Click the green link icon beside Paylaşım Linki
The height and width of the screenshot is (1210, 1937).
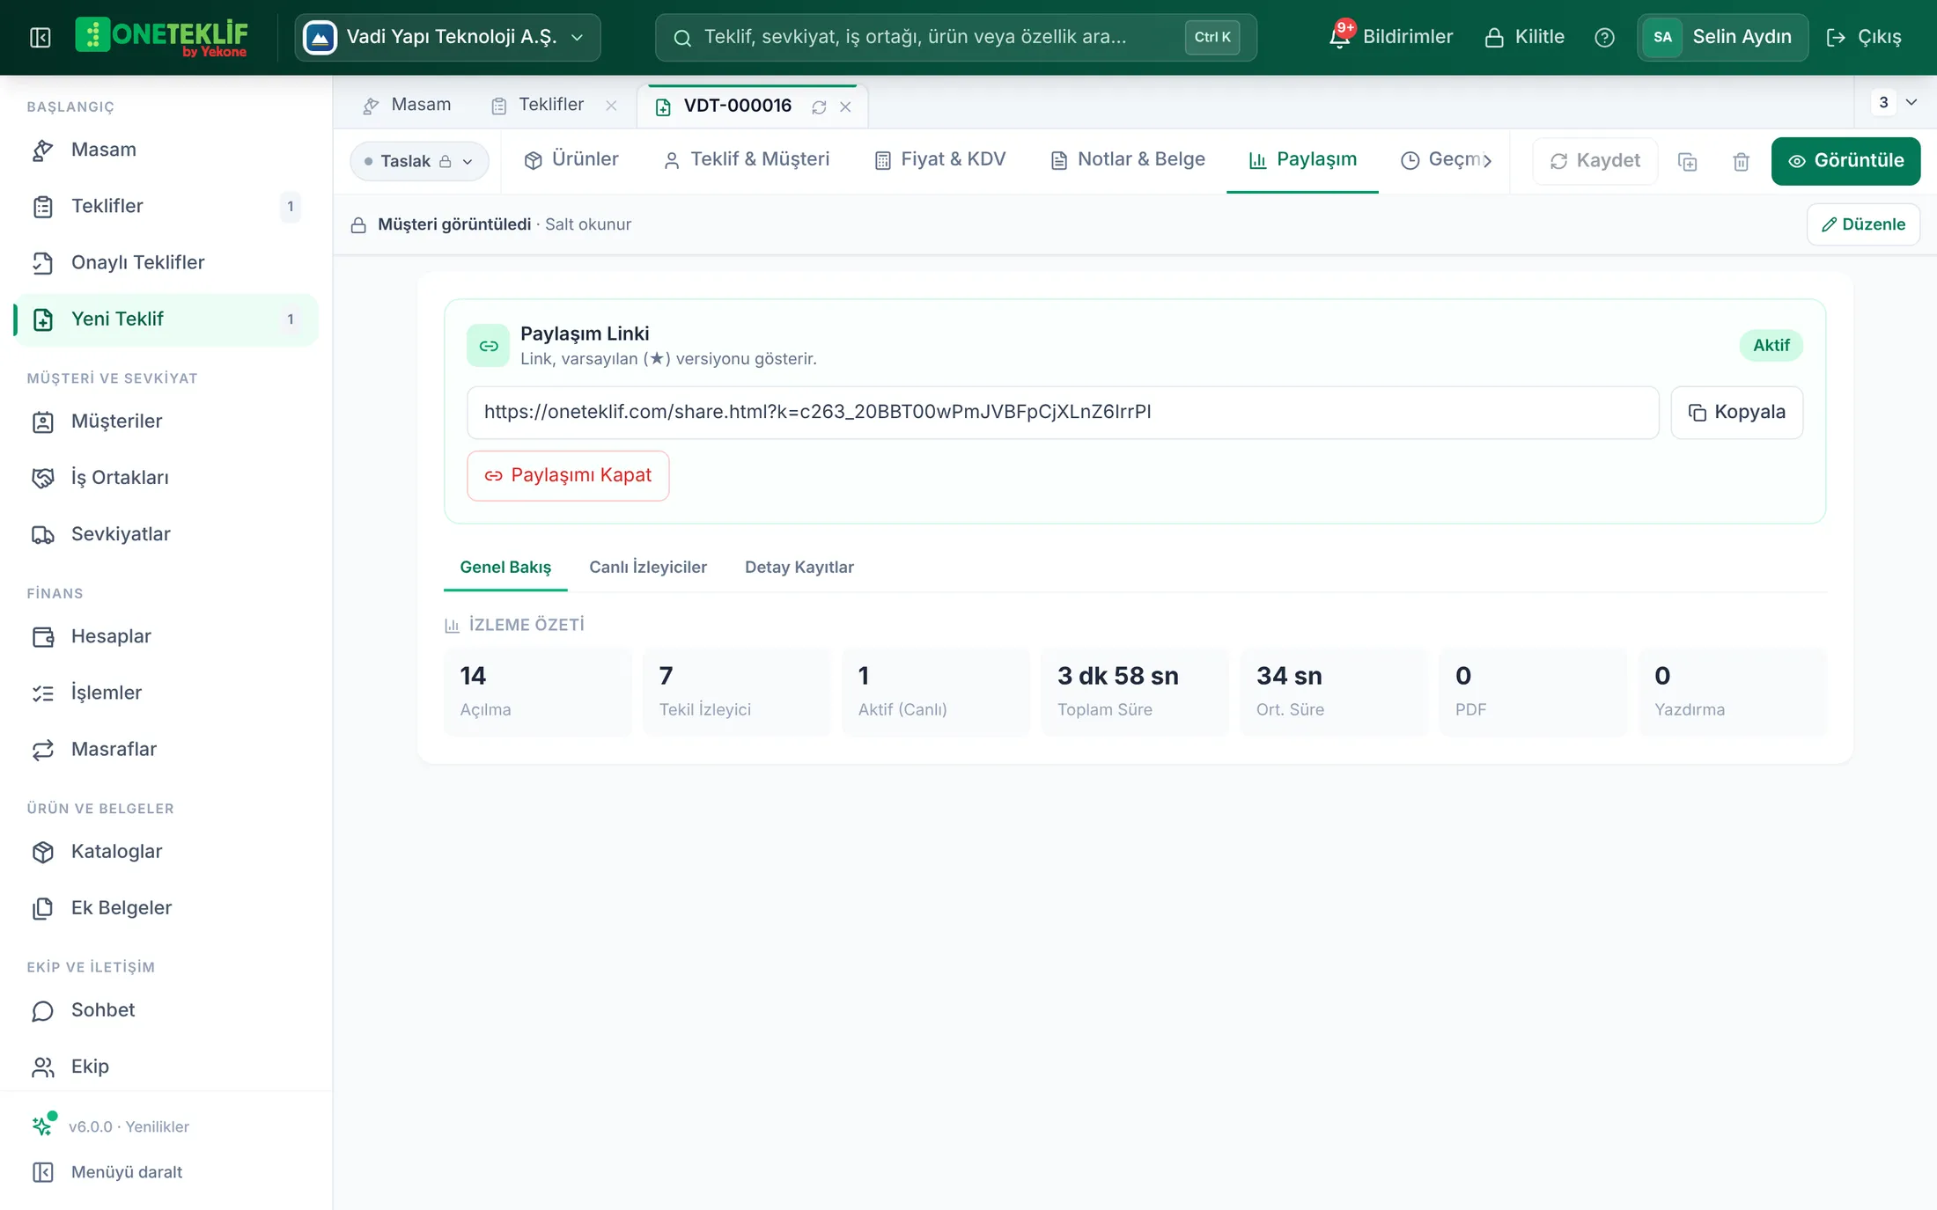click(489, 346)
